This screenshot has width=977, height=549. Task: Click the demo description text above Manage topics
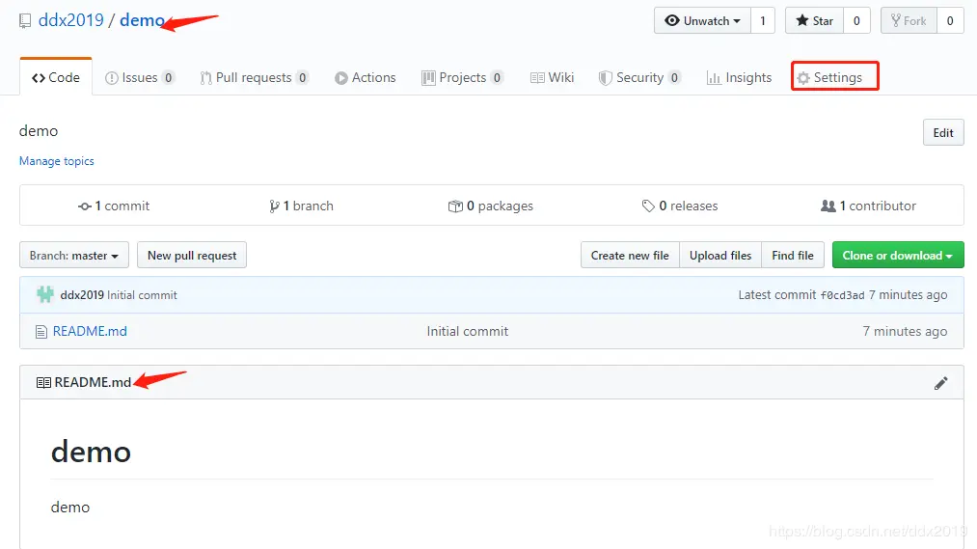tap(39, 131)
